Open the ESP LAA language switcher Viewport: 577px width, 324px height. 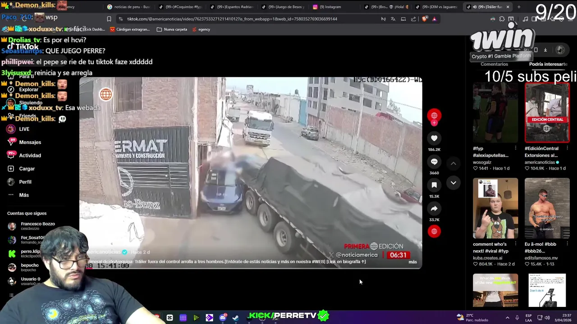528,318
